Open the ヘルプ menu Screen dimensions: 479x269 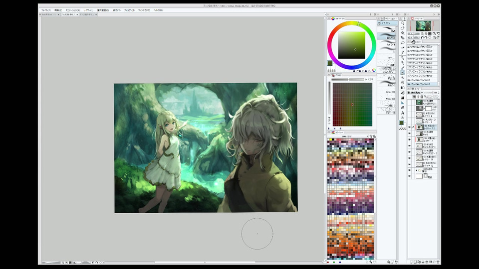coord(158,10)
